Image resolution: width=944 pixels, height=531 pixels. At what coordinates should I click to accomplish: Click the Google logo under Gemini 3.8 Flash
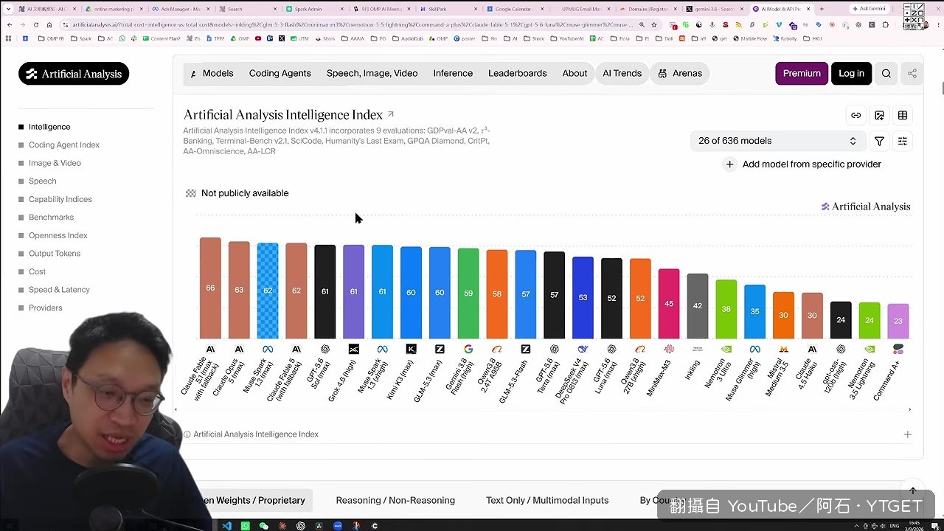[468, 349]
